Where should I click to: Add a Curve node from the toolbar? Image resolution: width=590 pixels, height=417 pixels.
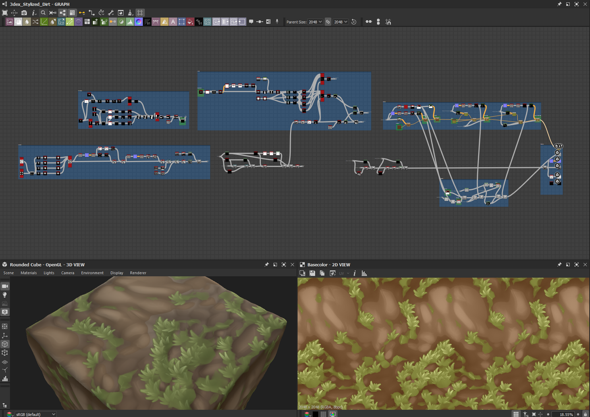(x=44, y=22)
